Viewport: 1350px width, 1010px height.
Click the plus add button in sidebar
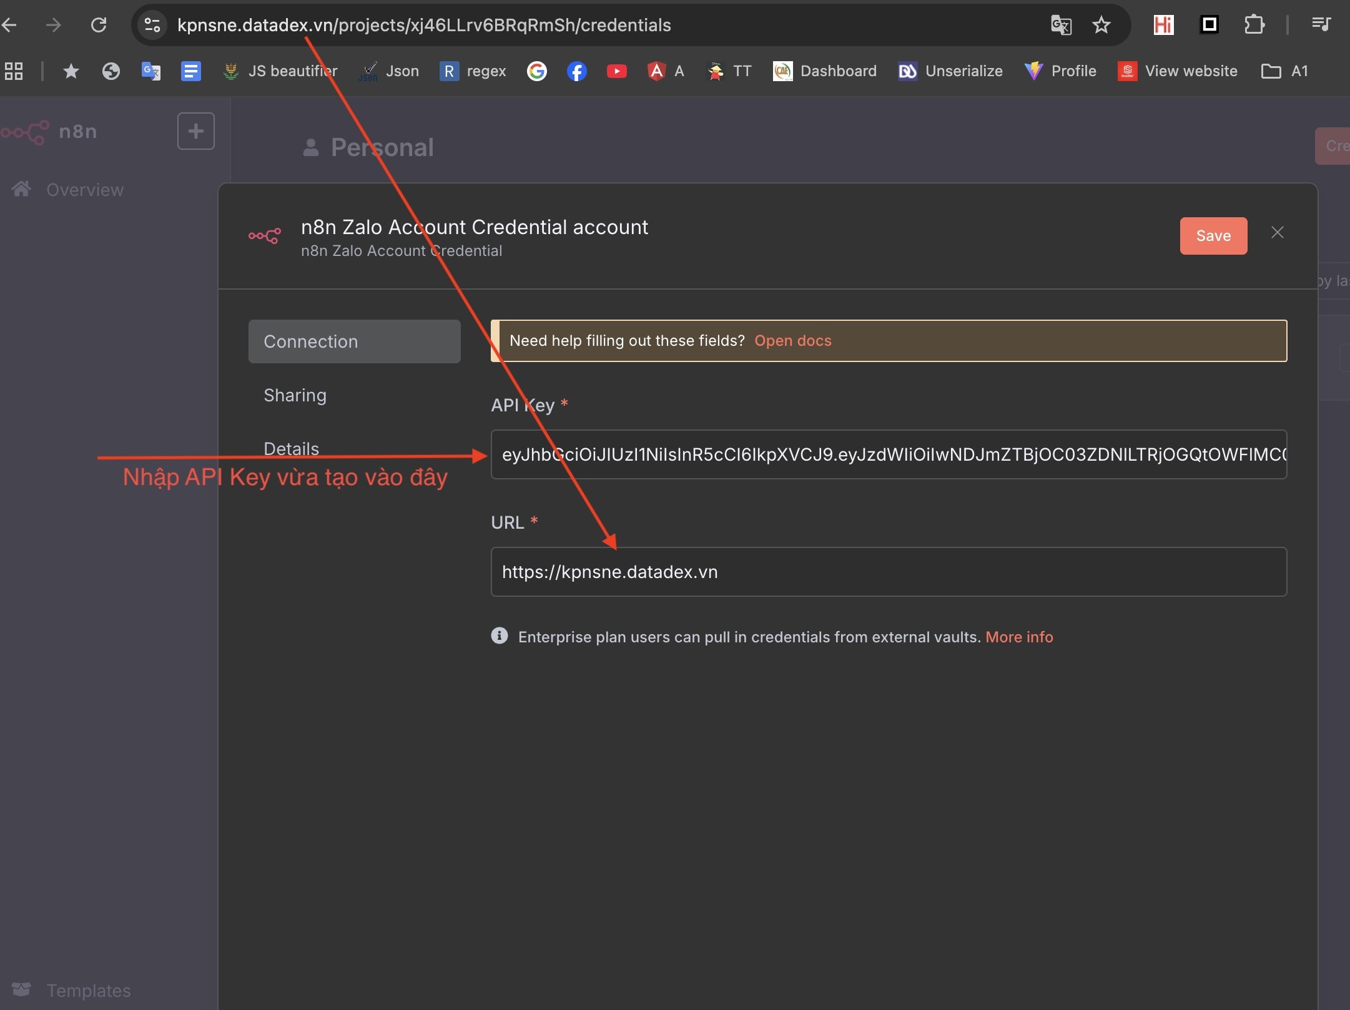196,131
